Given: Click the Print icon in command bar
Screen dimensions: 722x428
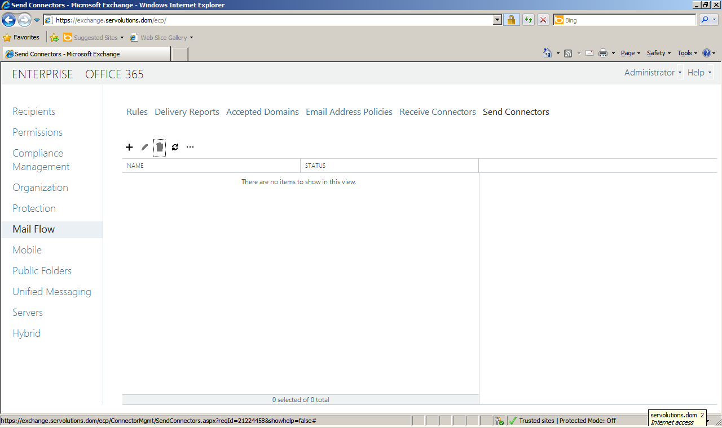Looking at the screenshot, I should coord(603,53).
